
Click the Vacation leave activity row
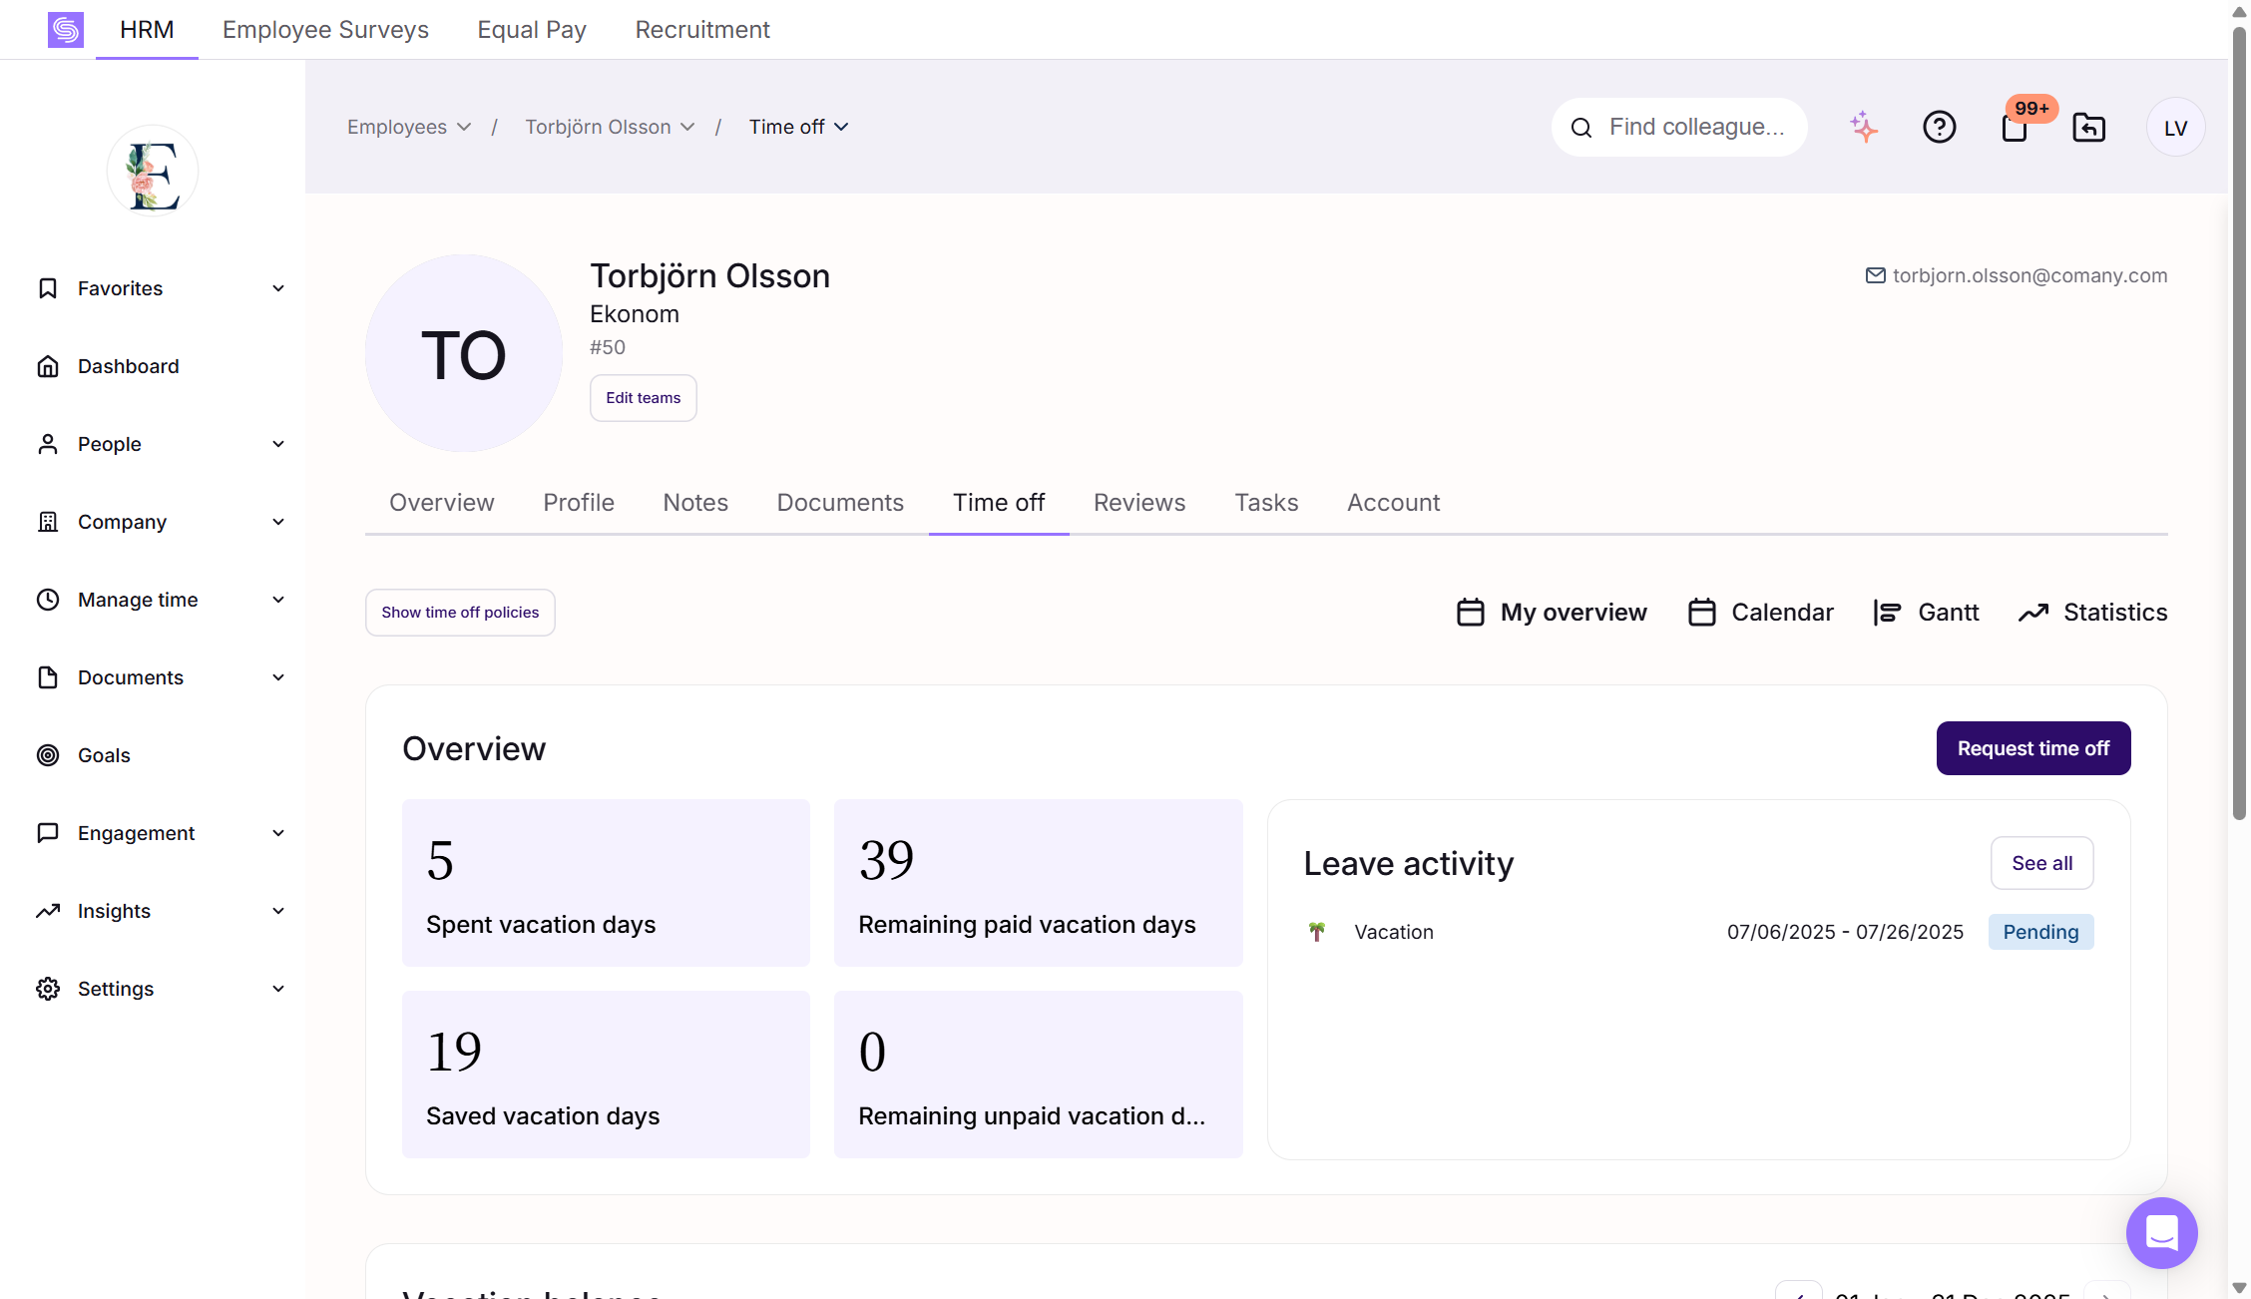point(1698,932)
